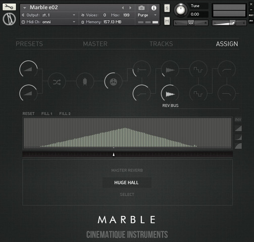Toggle the Solo S button
This screenshot has width=254, height=242.
coord(167,8)
